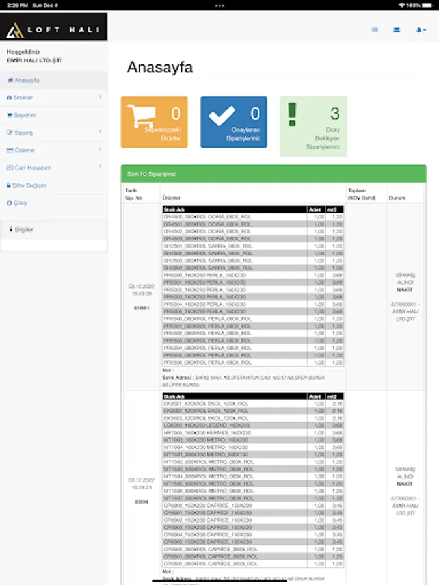Open the Loft Halı logo
The width and height of the screenshot is (439, 585).
pyautogui.click(x=53, y=27)
